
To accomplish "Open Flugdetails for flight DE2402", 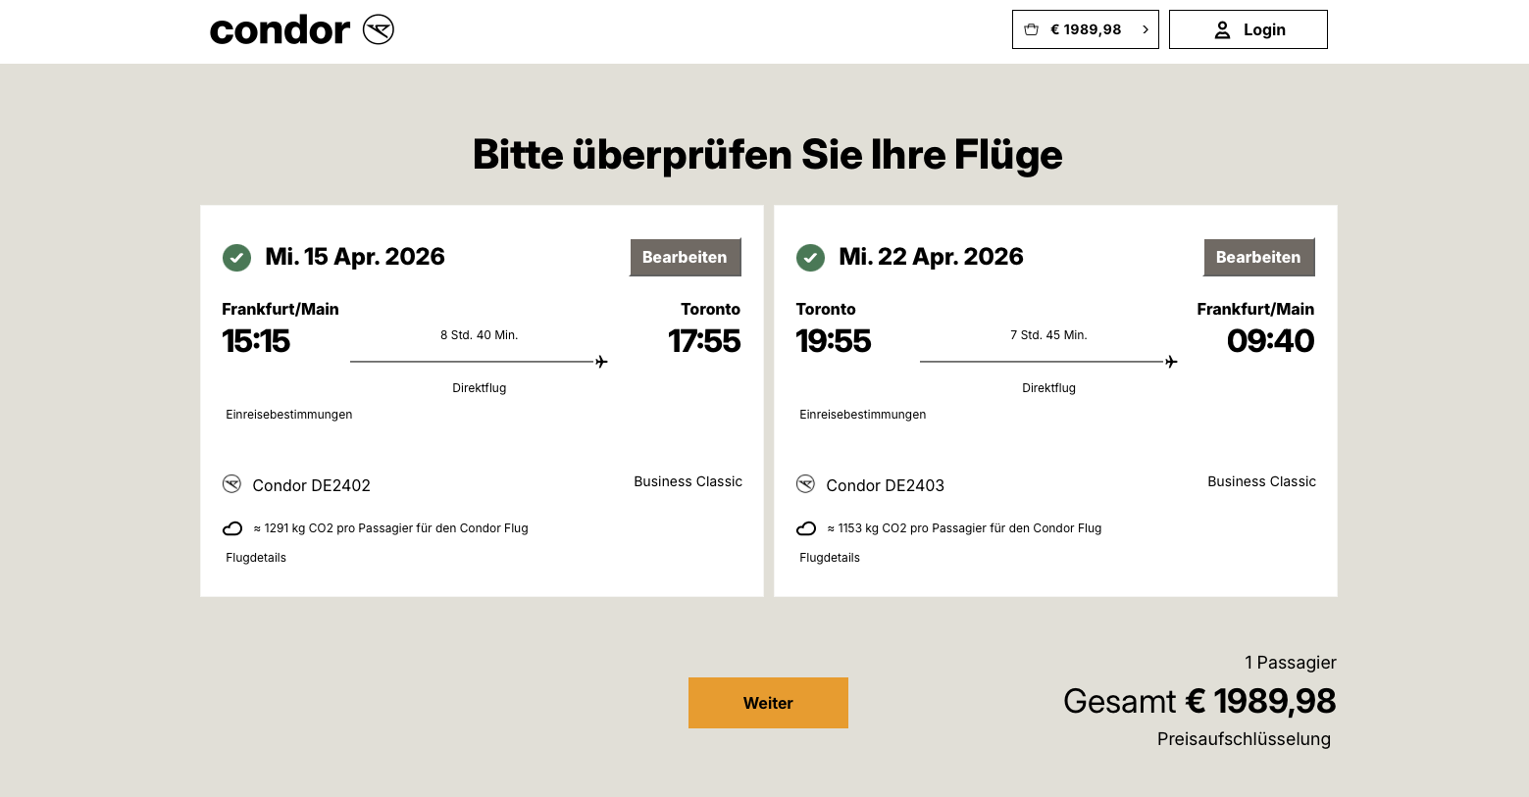I will (256, 558).
